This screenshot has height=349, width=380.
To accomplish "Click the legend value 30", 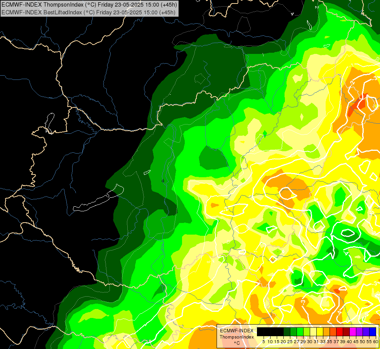I will (310, 342).
